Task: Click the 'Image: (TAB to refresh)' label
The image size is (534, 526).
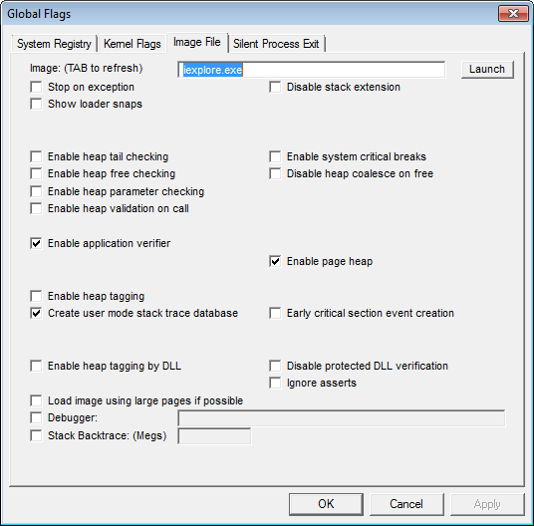Action: (x=86, y=68)
